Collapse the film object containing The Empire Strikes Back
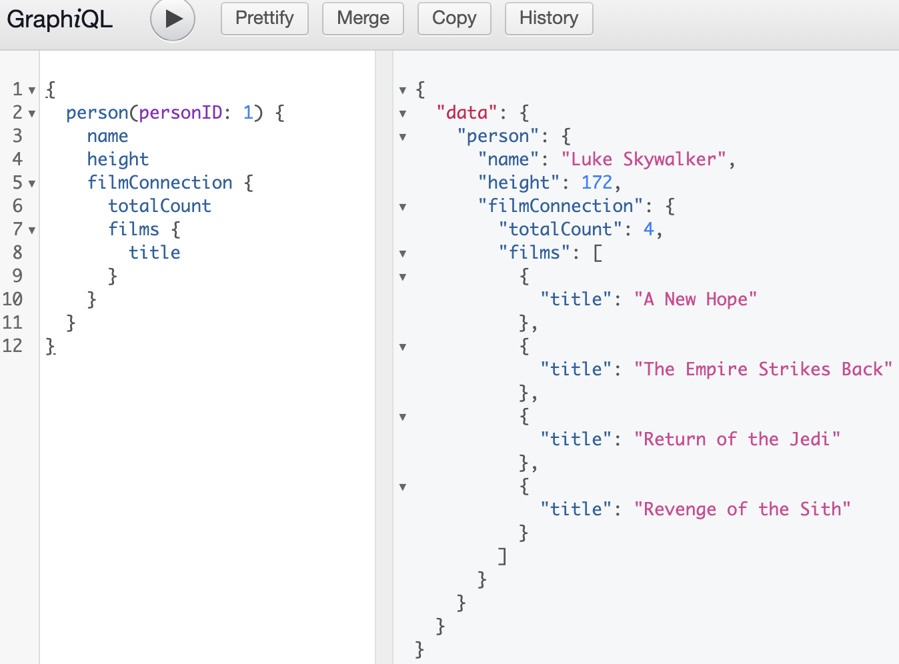 403,347
